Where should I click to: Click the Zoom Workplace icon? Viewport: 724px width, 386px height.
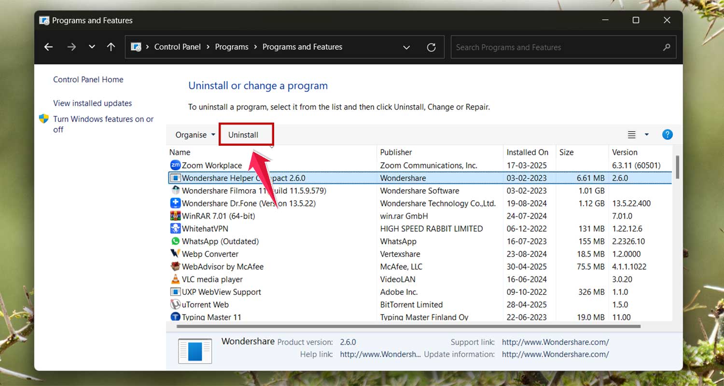pyautogui.click(x=174, y=165)
